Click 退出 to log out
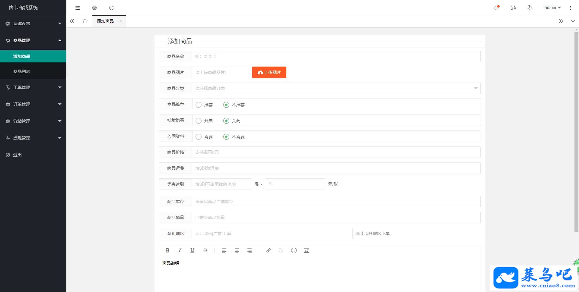 [x=33, y=155]
